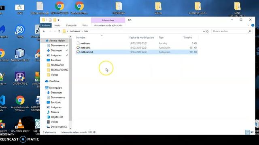Image resolution: width=259 pixels, height=145 pixels.
Task: Open the SEMINARIO folder in sidebar
Action: pyautogui.click(x=57, y=65)
